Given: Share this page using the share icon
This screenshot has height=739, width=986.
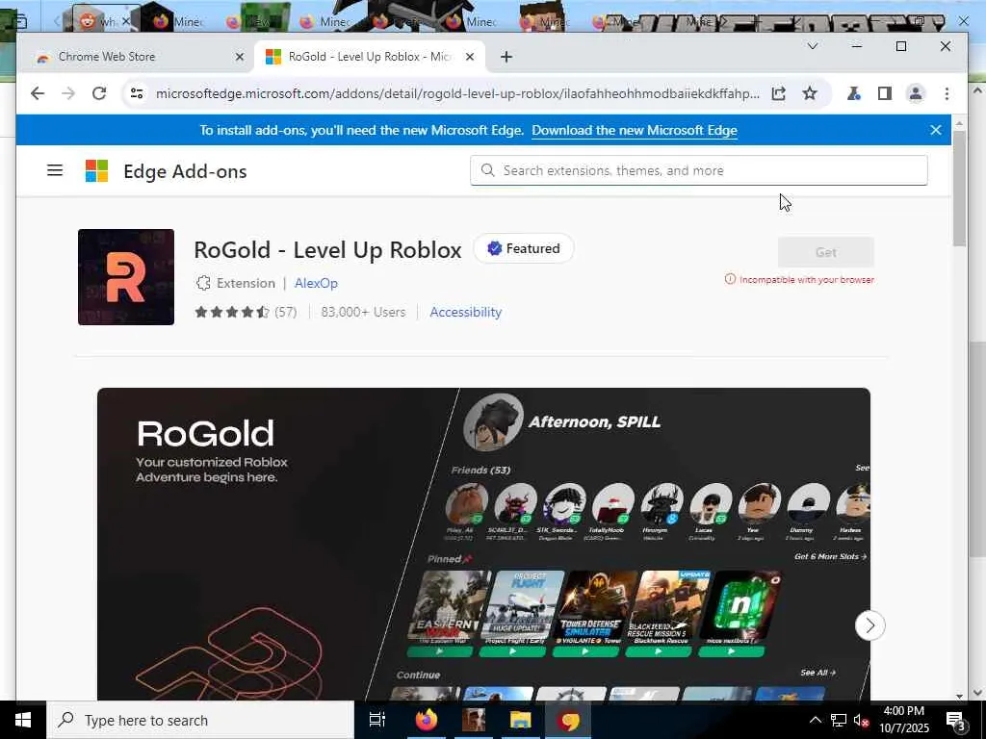Looking at the screenshot, I should (x=778, y=93).
